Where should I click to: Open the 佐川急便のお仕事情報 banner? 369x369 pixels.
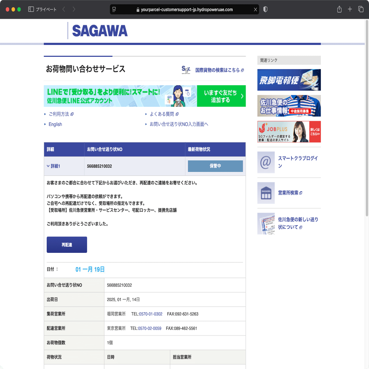pyautogui.click(x=289, y=106)
